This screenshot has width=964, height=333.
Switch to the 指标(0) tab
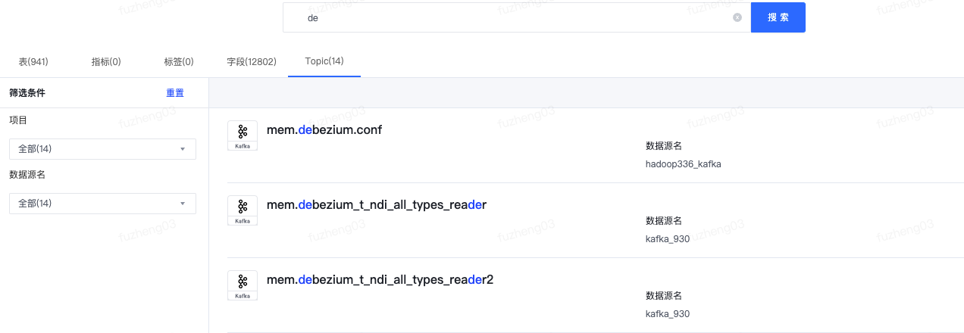[106, 61]
